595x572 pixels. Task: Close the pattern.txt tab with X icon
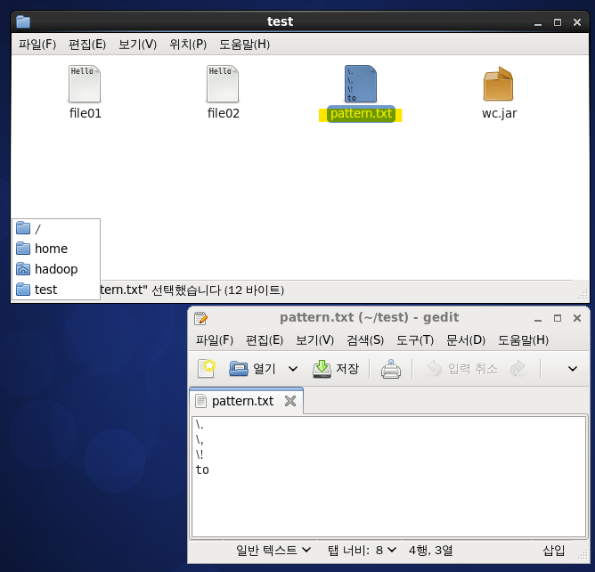click(x=290, y=401)
